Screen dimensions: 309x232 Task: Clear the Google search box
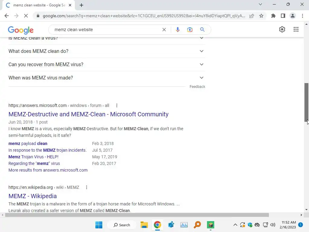coord(164,30)
